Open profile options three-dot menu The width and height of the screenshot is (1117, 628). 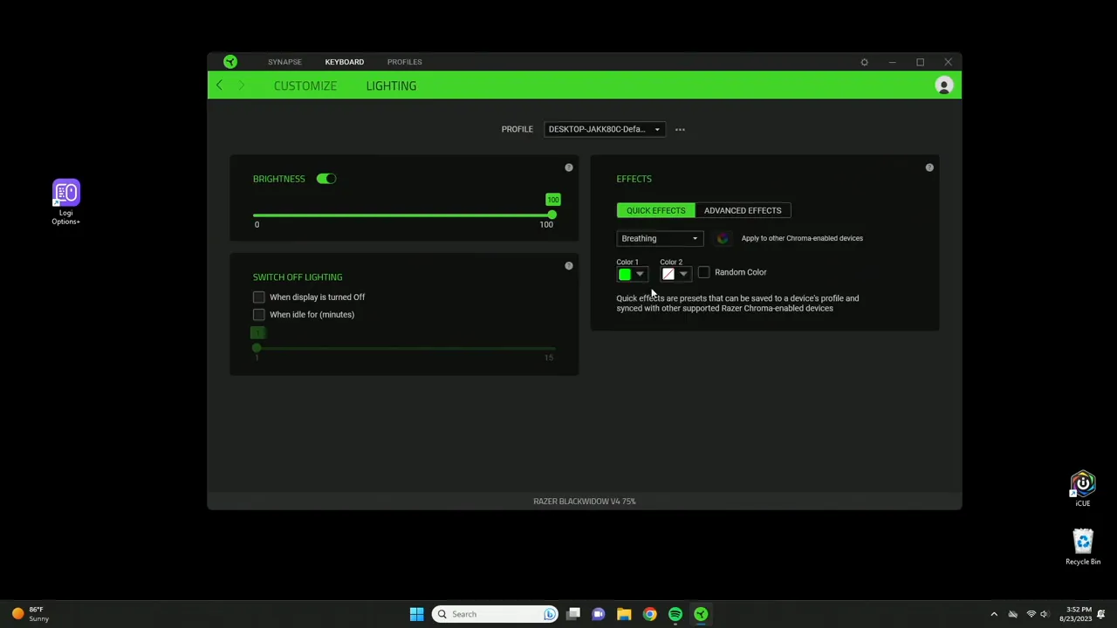click(680, 129)
